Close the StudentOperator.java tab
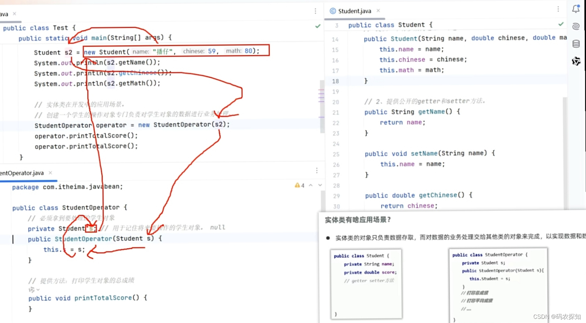This screenshot has width=586, height=323. point(50,173)
